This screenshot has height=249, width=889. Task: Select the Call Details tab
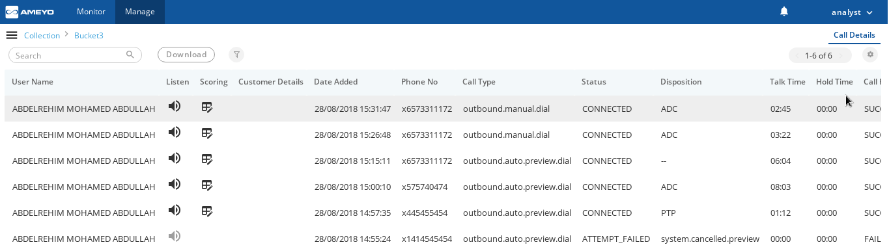coord(854,35)
